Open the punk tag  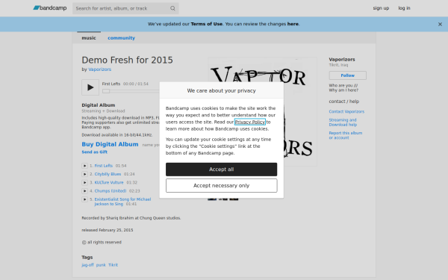[101, 265]
